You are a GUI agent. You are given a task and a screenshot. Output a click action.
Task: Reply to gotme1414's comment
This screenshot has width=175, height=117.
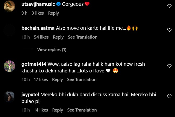57,79
